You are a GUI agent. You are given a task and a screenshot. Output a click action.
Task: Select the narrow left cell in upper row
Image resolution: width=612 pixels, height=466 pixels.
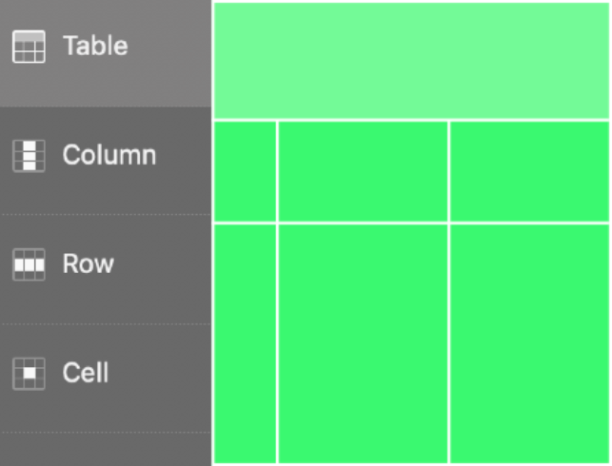pyautogui.click(x=245, y=171)
